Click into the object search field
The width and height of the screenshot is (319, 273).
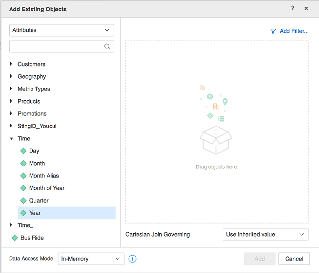point(56,47)
